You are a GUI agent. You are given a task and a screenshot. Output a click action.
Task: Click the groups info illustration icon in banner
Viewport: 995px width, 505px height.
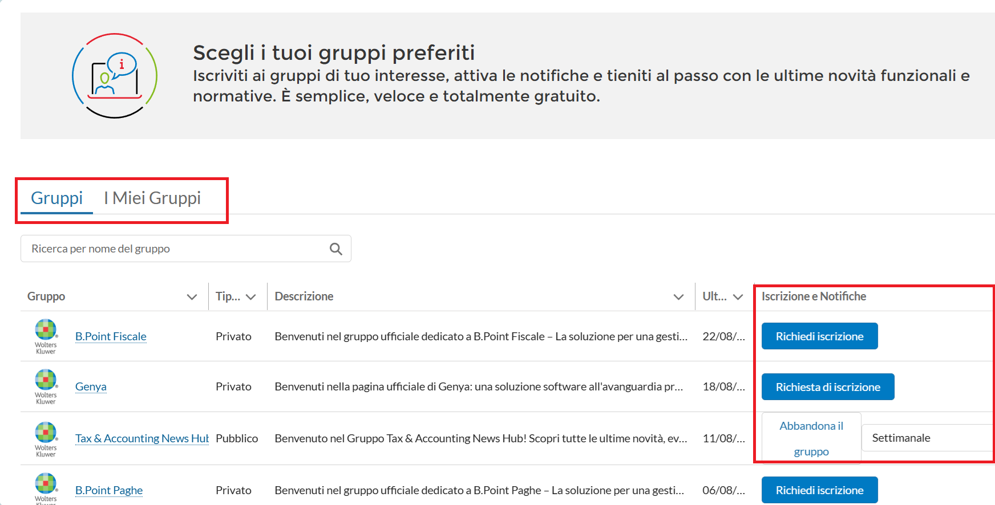tap(115, 76)
